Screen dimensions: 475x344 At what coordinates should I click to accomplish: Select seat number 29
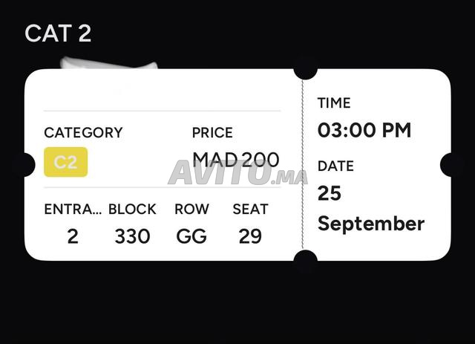pyautogui.click(x=250, y=236)
